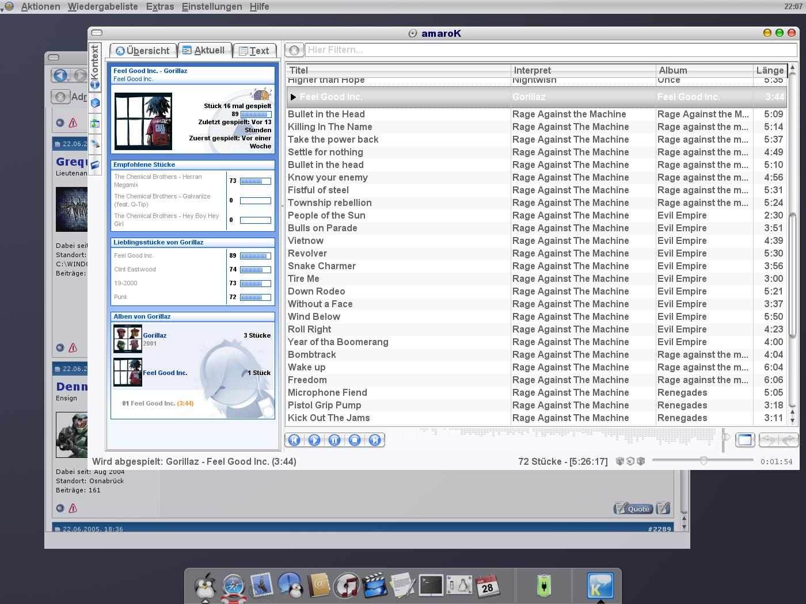Open the file browser sidebar icon
806x604 pixels.
click(x=95, y=165)
